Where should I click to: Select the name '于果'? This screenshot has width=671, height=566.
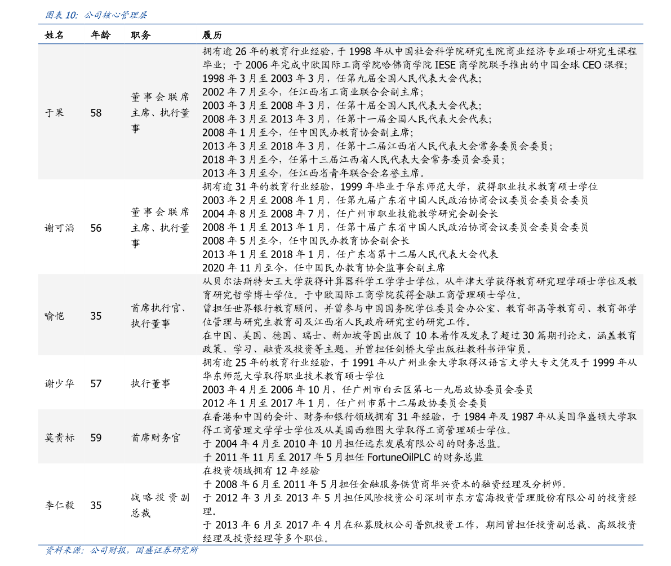tap(54, 113)
